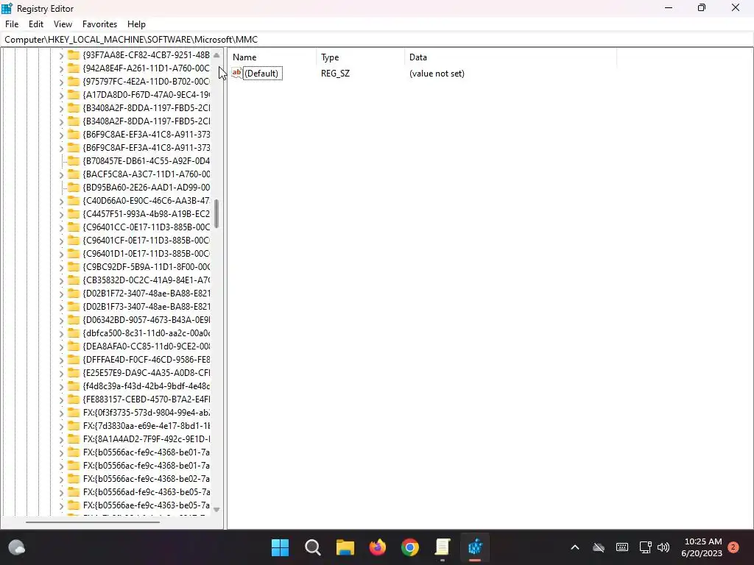Sort values by the Data column header
754x565 pixels.
[x=511, y=57]
